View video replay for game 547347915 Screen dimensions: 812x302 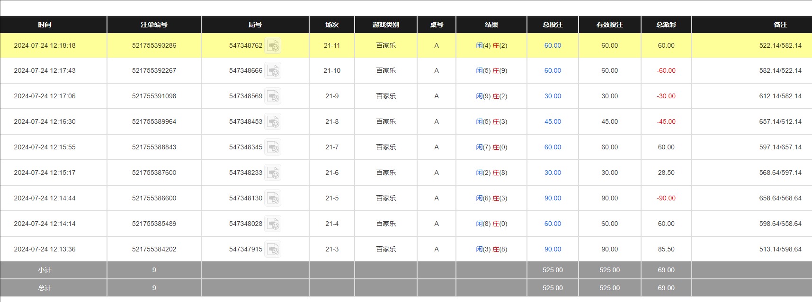tap(273, 249)
